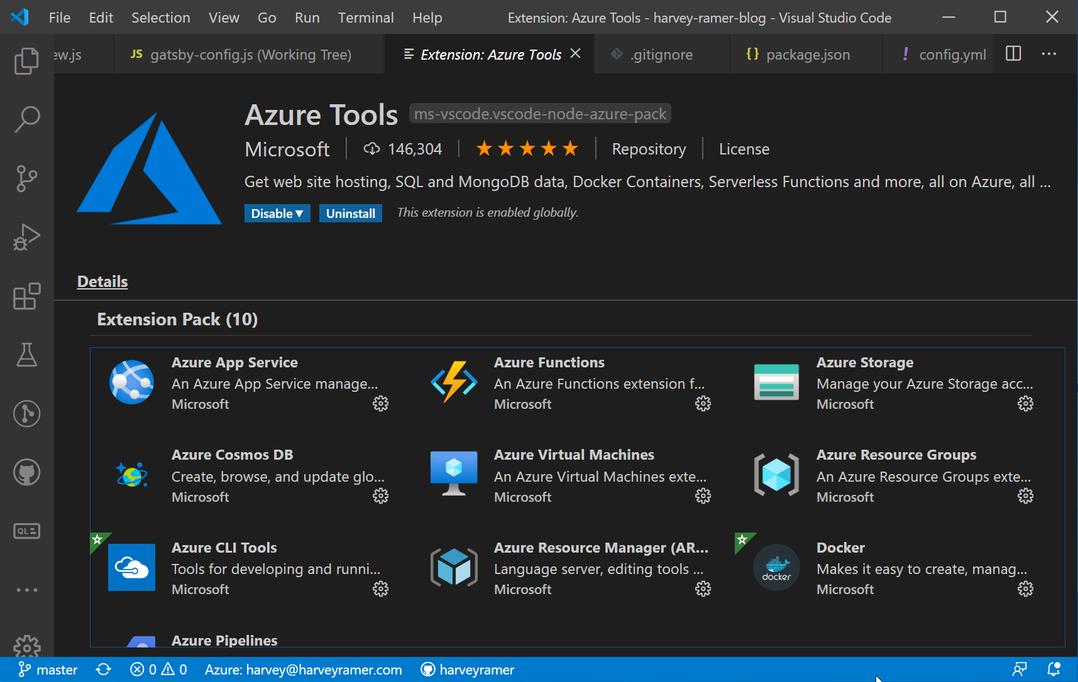Click the gear for Azure Cosmos DB

[x=380, y=496]
